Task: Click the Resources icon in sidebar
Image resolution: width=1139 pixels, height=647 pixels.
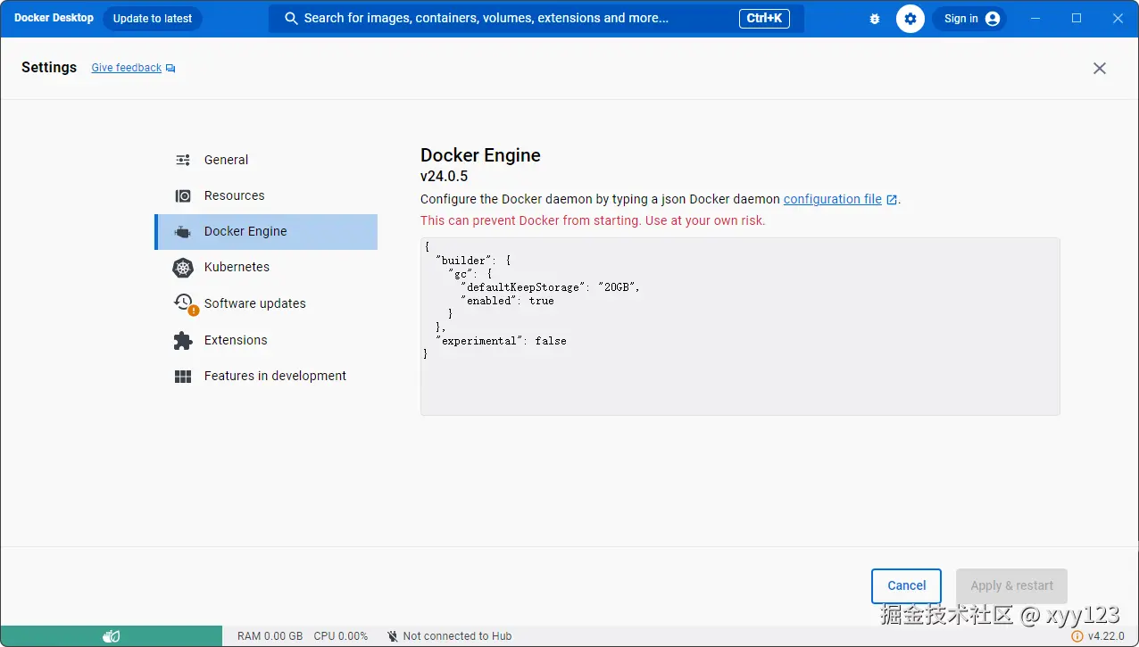Action: pyautogui.click(x=183, y=196)
